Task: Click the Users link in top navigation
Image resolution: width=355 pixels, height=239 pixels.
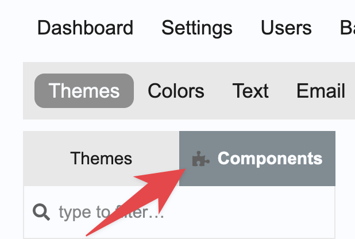Action: [286, 28]
